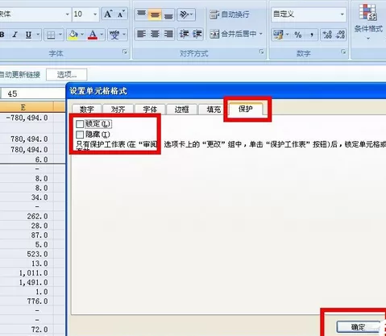Click the Borders icon
This screenshot has width=386, height=336.
click(51, 35)
